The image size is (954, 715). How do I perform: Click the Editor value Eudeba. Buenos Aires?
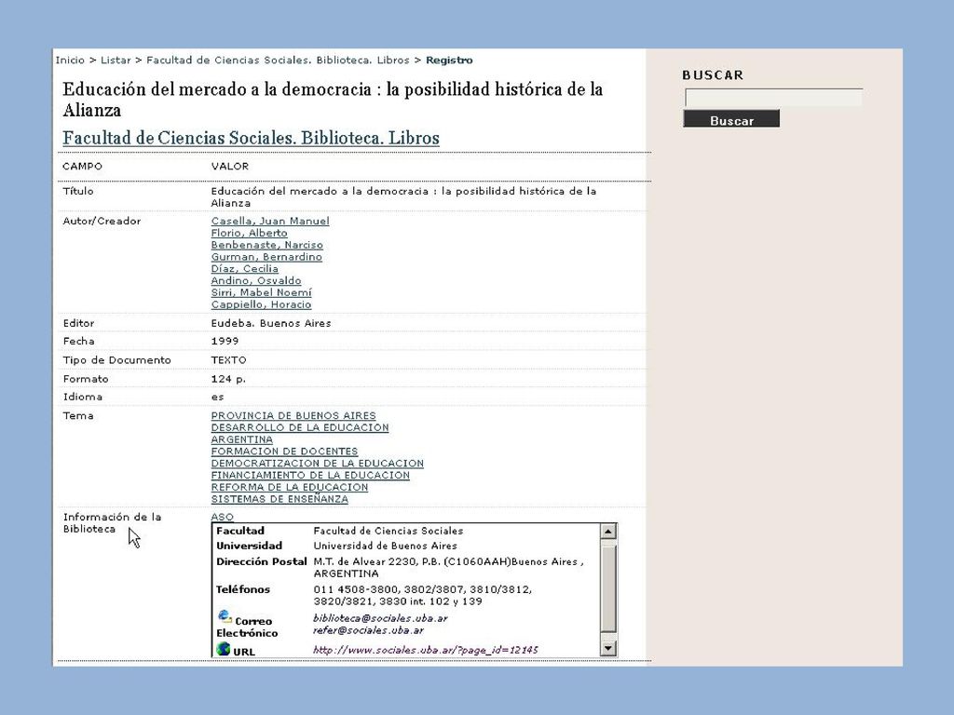pos(271,323)
